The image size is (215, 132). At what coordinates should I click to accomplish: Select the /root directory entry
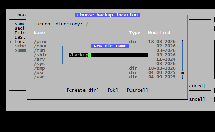pos(41,46)
